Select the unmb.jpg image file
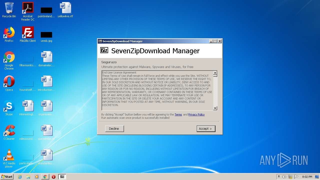 point(46,36)
